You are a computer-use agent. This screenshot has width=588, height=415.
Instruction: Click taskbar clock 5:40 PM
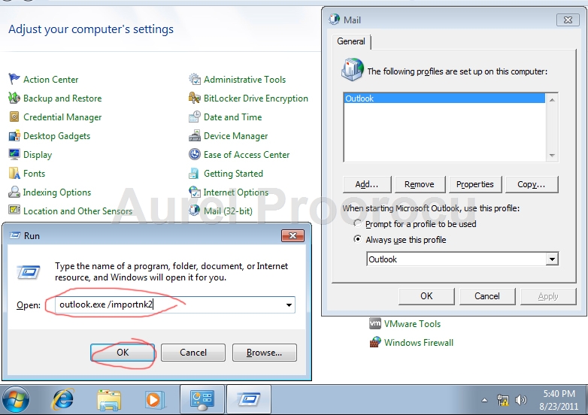pyautogui.click(x=559, y=394)
